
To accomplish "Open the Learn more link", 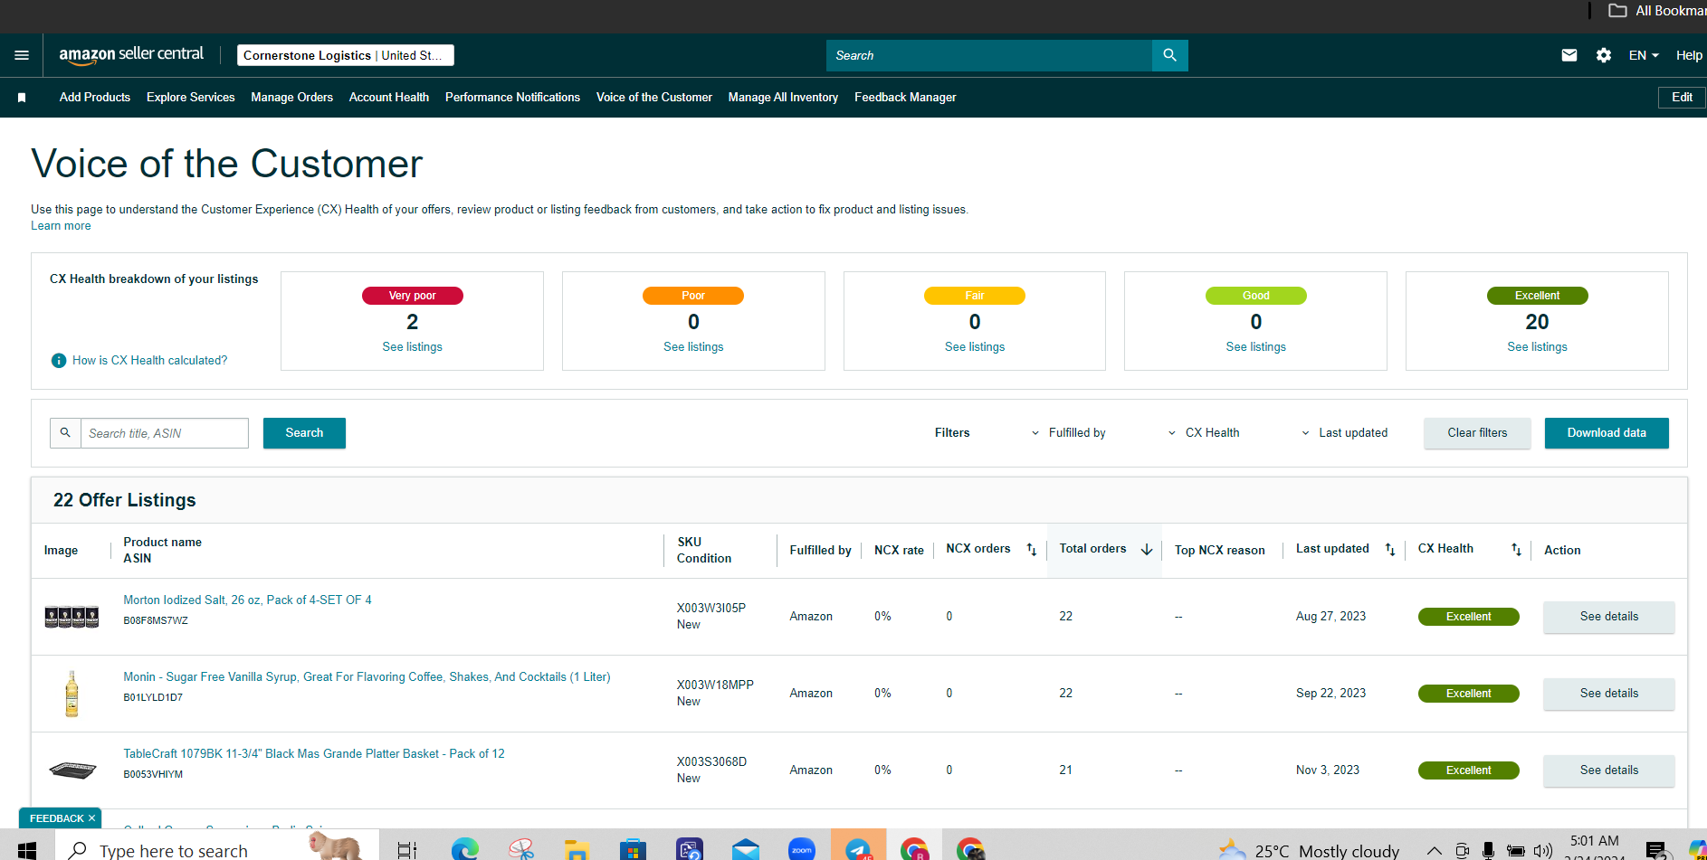I will click(x=61, y=226).
